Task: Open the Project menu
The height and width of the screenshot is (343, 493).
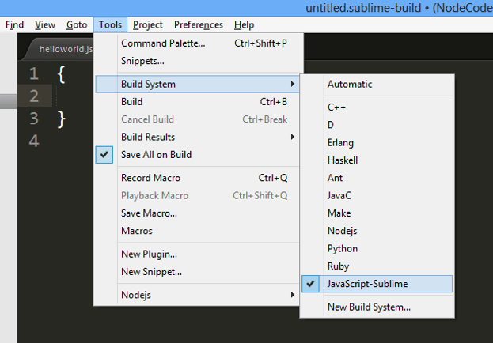Action: pyautogui.click(x=148, y=24)
